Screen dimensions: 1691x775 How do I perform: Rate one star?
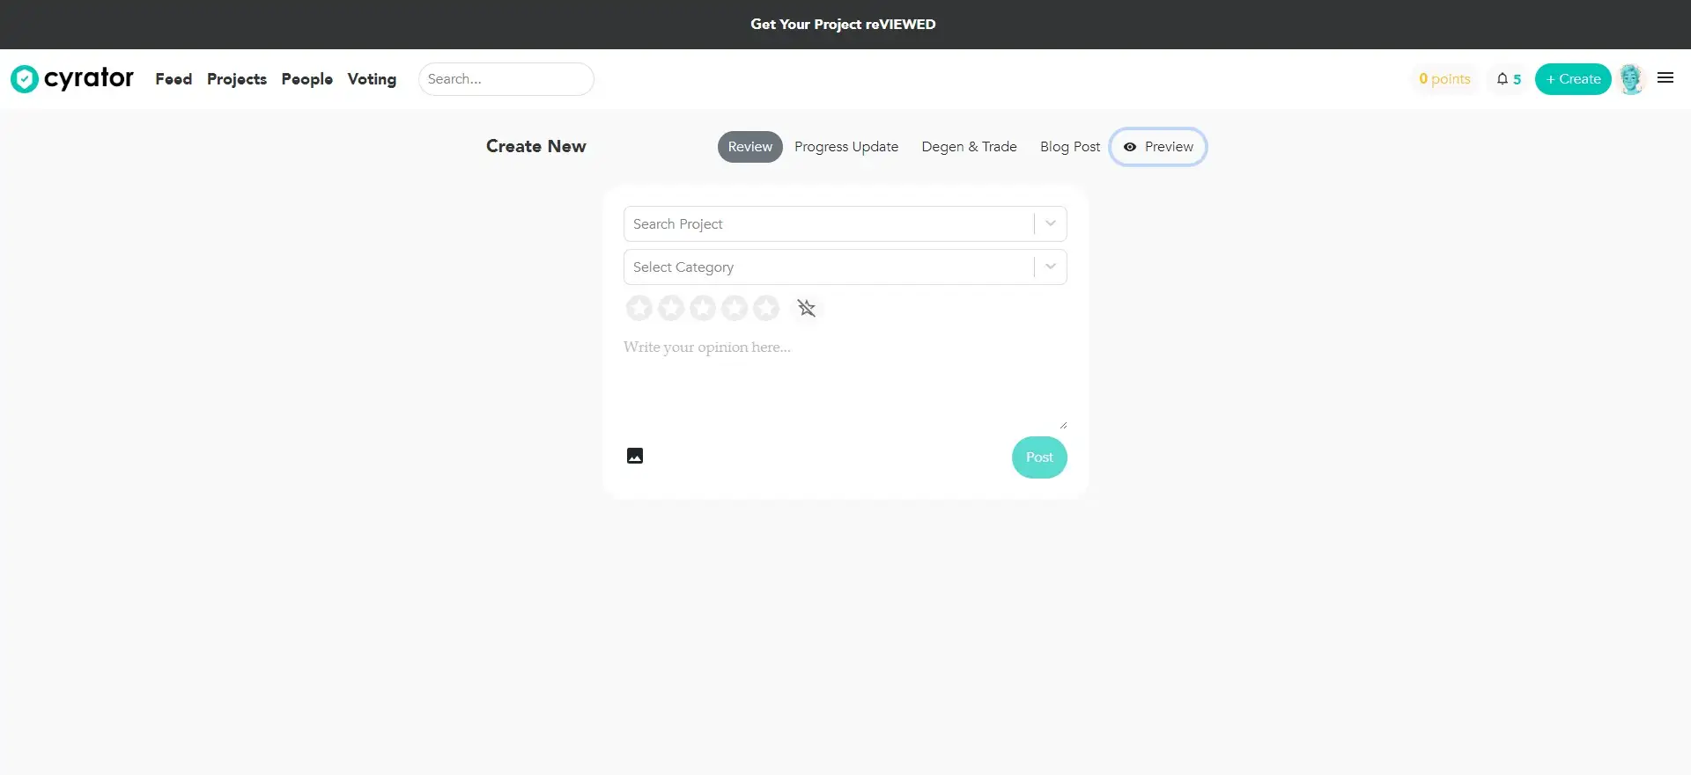point(639,308)
